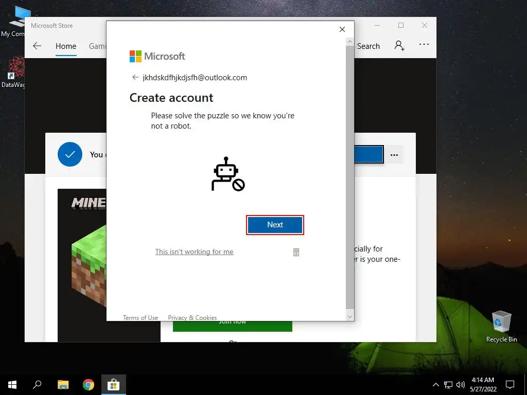The image size is (527, 395).
Task: Open the Privacy & Cookies link
Action: pyautogui.click(x=192, y=317)
